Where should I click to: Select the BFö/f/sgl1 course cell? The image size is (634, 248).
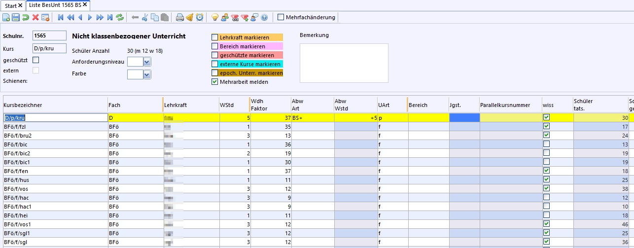click(x=55, y=233)
